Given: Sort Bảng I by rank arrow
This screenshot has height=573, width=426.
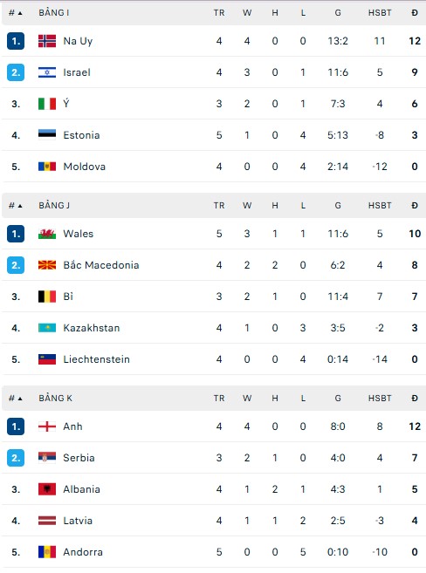Looking at the screenshot, I should point(20,13).
